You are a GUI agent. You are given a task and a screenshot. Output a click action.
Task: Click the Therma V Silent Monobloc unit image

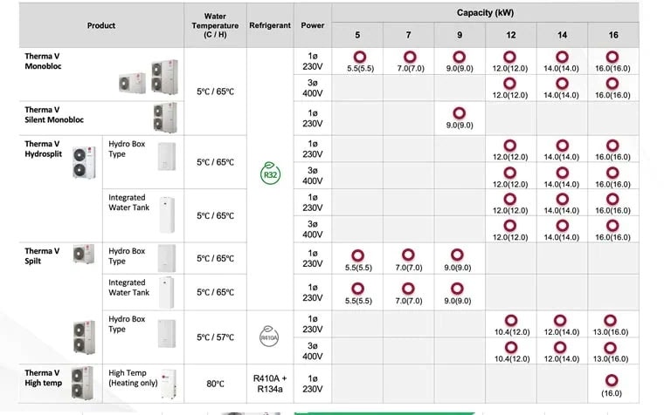pyautogui.click(x=163, y=117)
